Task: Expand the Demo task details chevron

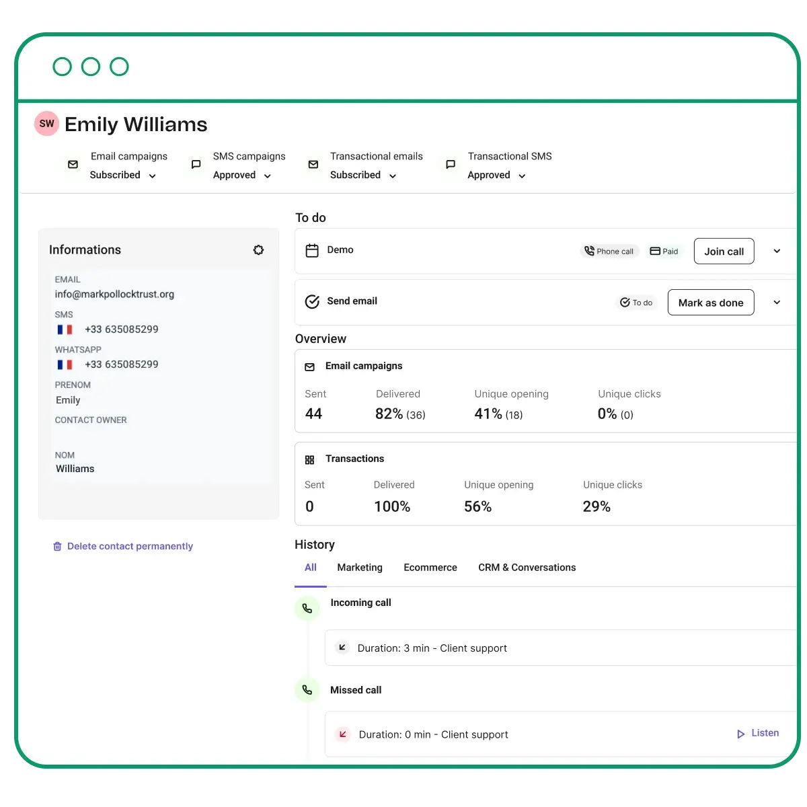Action: 777,251
